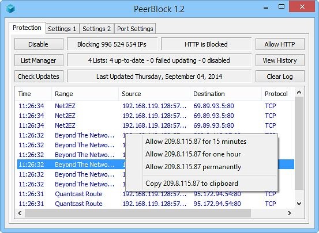Click the horizontal scroll left arrow
Viewport: 319px width, 233px height.
20,213
